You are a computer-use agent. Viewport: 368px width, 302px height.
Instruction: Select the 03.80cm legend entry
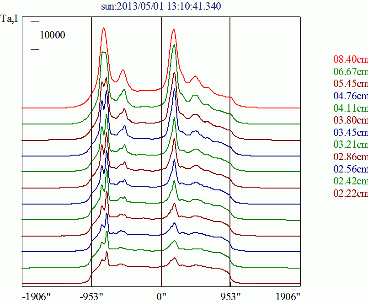[351, 120]
